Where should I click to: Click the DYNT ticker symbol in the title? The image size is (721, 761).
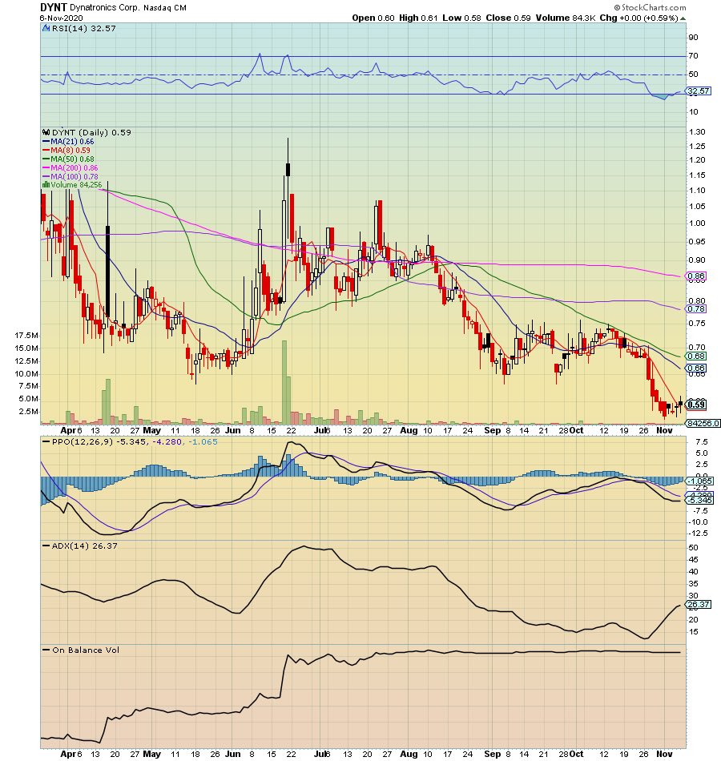[x=53, y=7]
